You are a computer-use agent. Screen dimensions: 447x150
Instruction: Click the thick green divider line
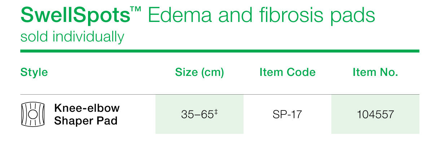220,51
